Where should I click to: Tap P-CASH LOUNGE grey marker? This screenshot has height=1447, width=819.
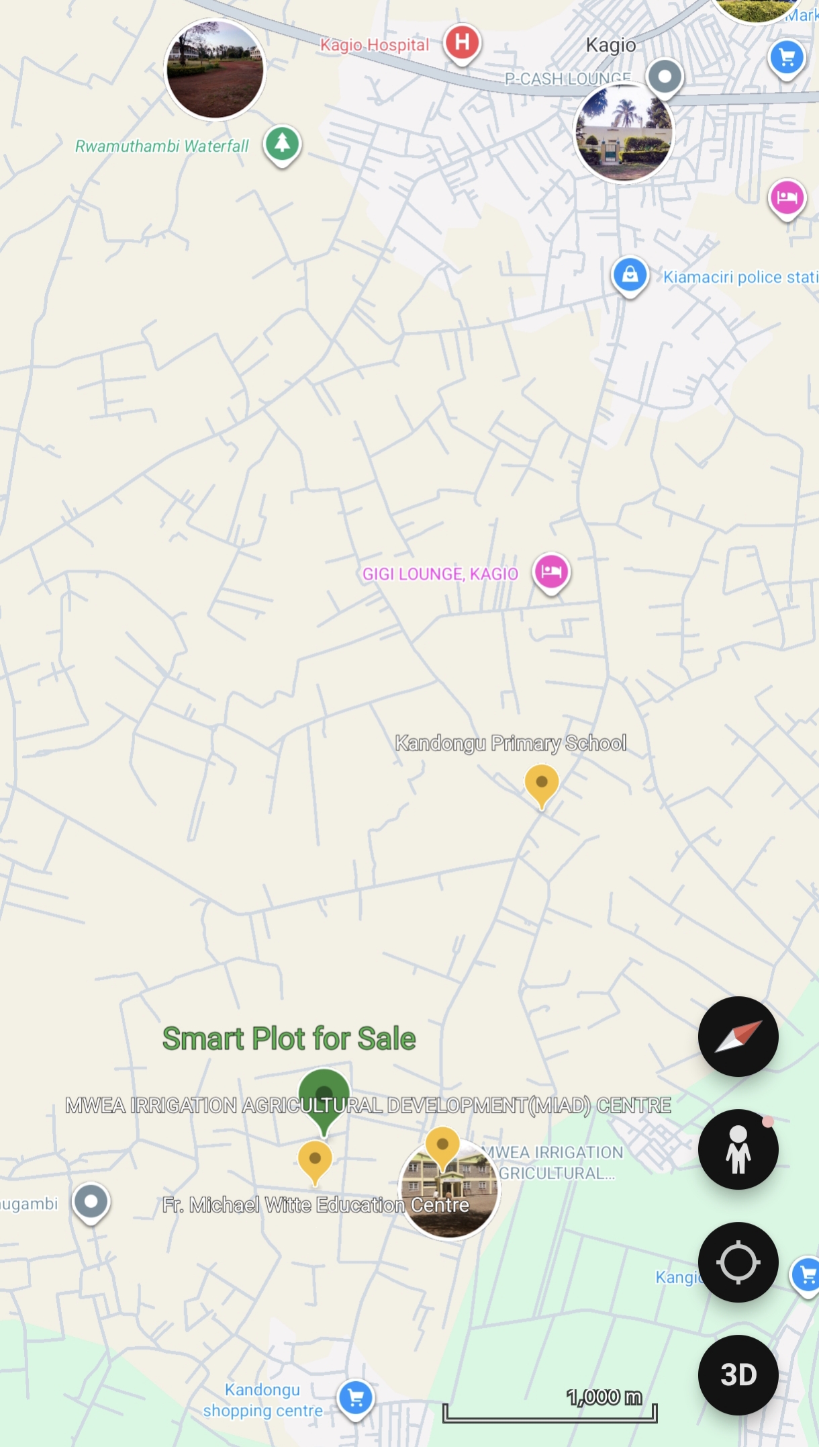pyautogui.click(x=665, y=78)
